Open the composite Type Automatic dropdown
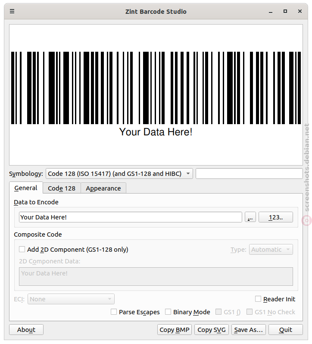Screen dimensions: 312x344 (x=271, y=250)
